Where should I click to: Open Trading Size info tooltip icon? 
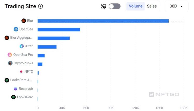coord(40,6)
